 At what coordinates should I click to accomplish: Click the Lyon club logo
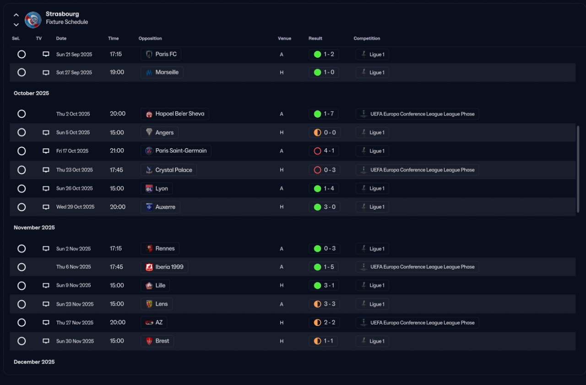[x=149, y=189]
